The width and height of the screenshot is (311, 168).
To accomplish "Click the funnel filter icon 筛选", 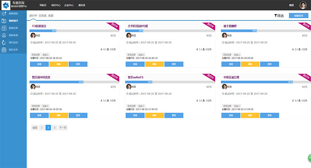I will pos(276,15).
